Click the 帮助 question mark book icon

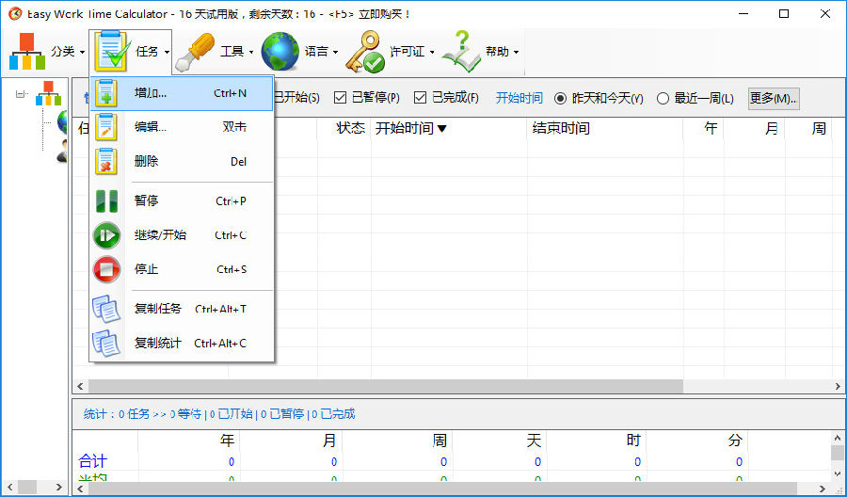click(461, 52)
